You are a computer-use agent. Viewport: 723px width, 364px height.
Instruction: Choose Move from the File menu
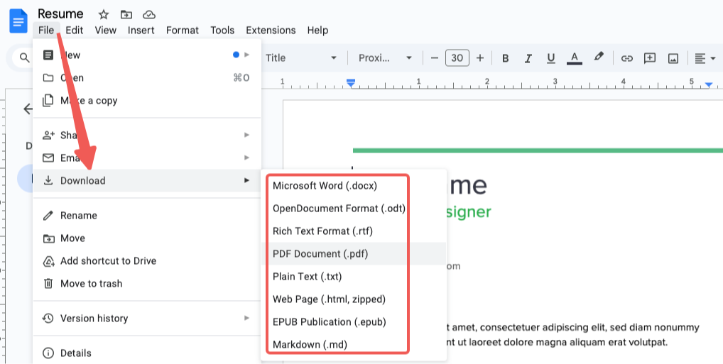click(x=147, y=238)
